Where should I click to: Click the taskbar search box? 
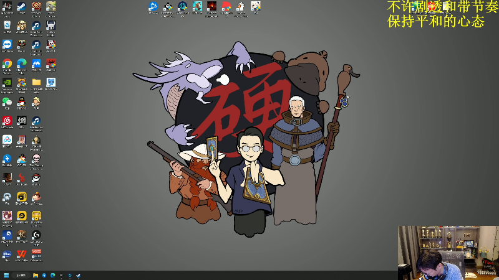point(21,275)
